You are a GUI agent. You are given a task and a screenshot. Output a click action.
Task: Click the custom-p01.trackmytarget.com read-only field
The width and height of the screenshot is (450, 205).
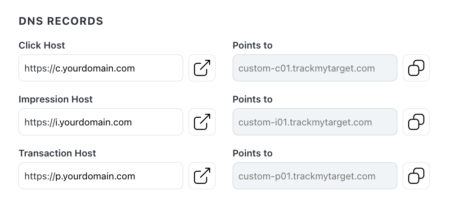tap(315, 176)
